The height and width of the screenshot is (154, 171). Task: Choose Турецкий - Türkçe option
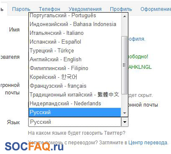pyautogui.click(x=75, y=50)
